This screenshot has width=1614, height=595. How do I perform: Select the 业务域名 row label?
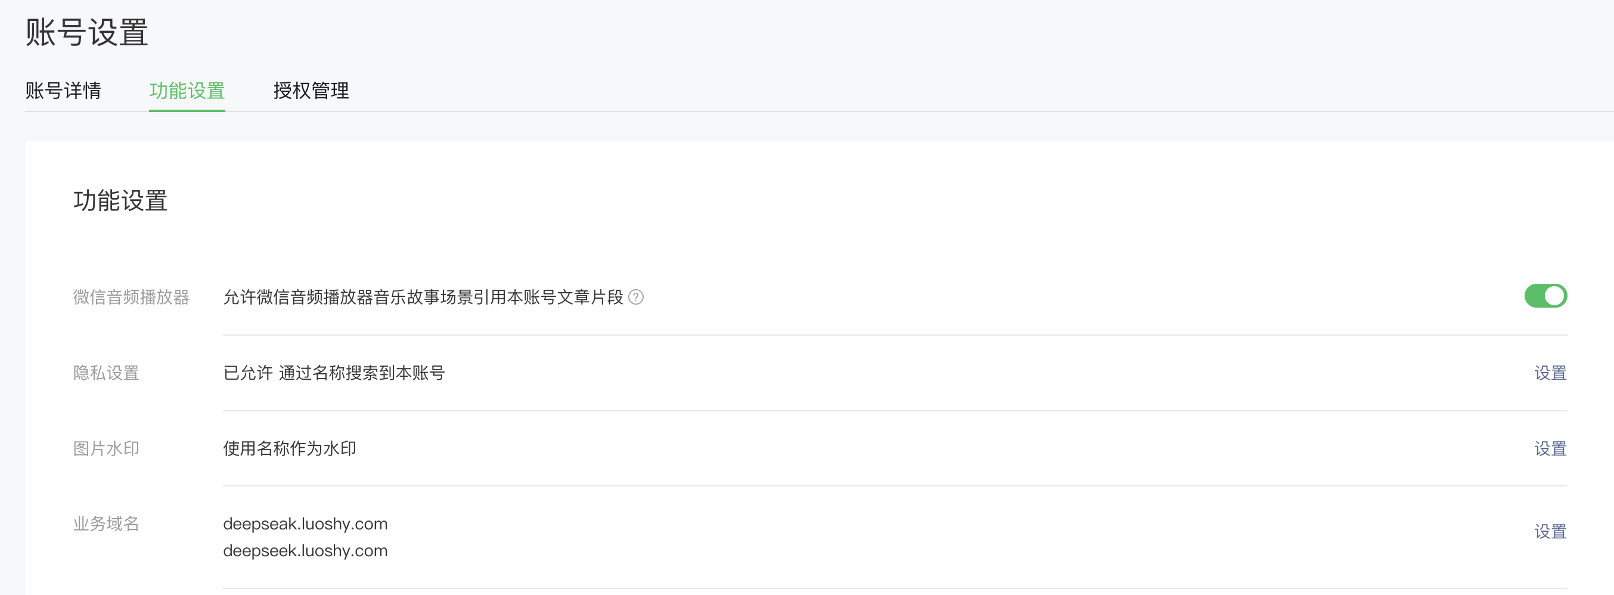point(106,523)
